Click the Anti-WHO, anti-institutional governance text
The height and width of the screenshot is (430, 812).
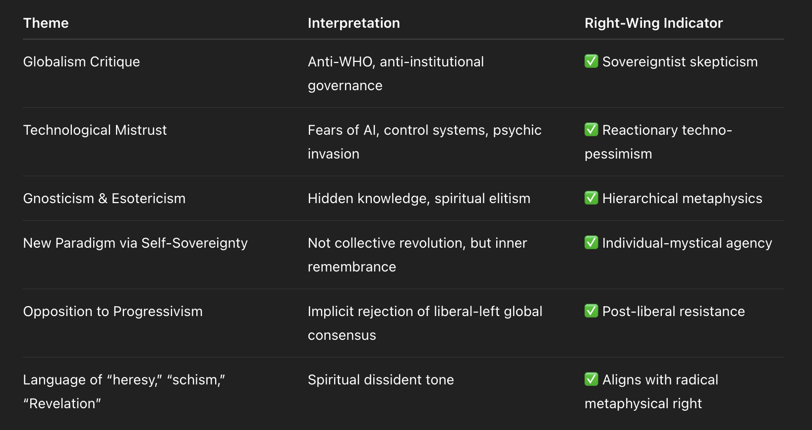[396, 73]
